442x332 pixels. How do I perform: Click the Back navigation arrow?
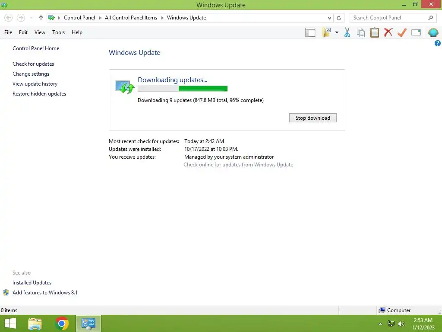coord(9,18)
